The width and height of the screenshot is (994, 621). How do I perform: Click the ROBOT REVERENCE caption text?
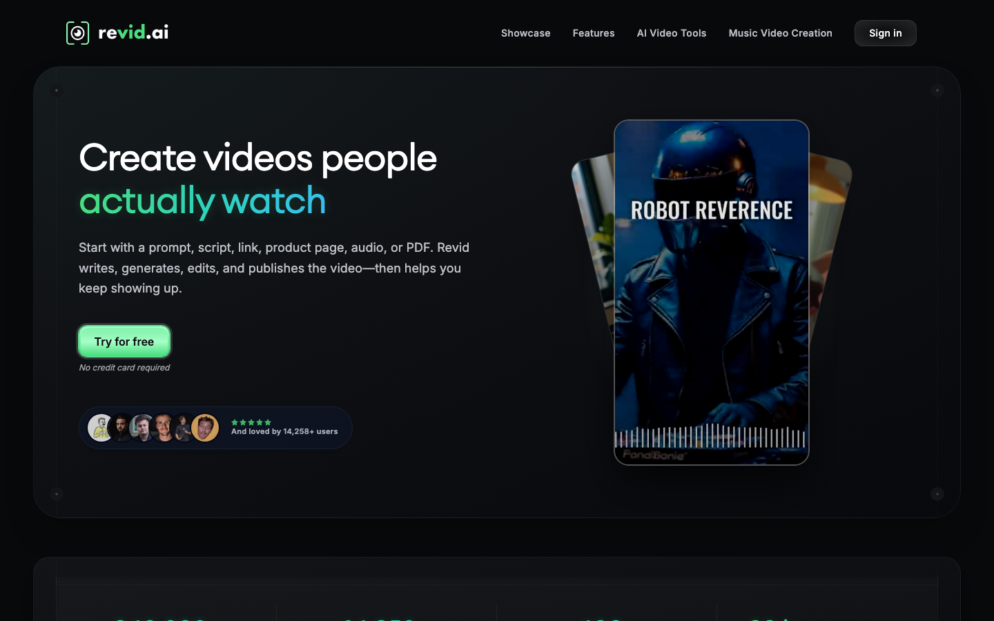712,210
